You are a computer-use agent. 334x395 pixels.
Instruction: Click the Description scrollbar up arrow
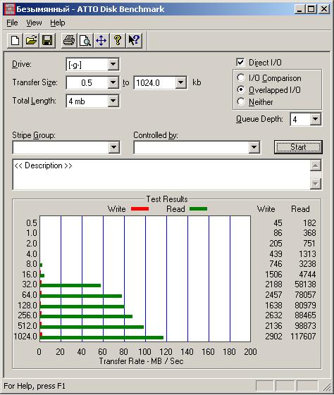[316, 165]
